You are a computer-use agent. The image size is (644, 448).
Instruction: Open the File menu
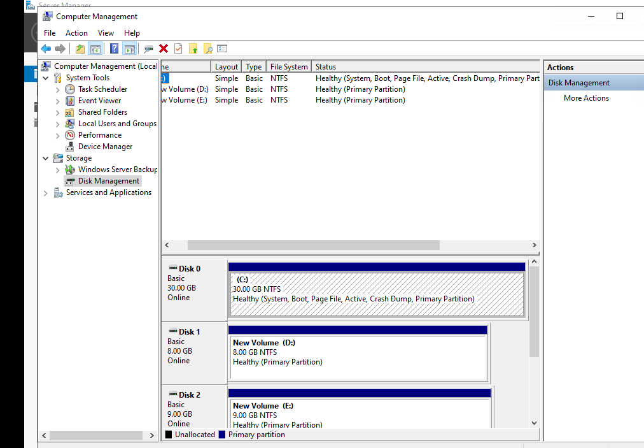[50, 33]
